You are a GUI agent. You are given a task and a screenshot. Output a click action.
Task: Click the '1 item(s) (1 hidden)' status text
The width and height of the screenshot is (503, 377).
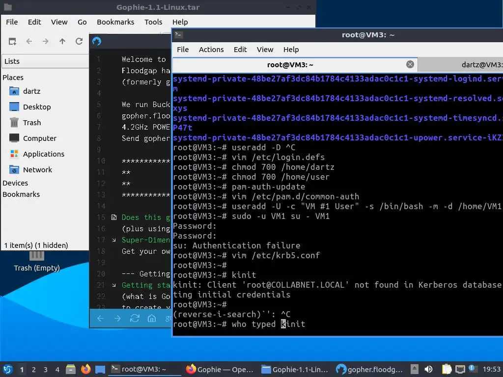click(36, 245)
